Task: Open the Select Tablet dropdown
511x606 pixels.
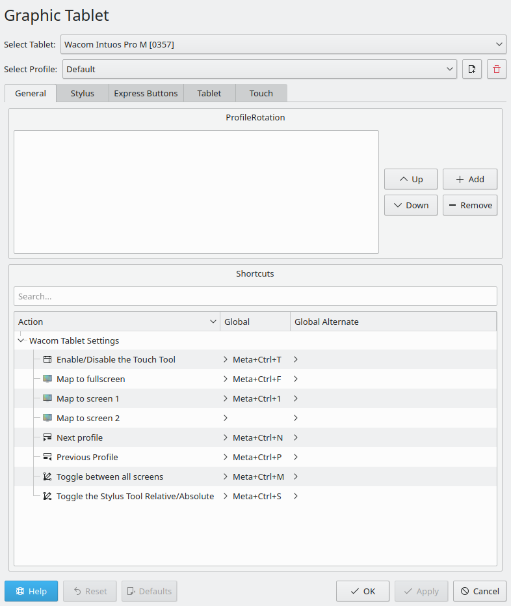Action: pyautogui.click(x=283, y=44)
